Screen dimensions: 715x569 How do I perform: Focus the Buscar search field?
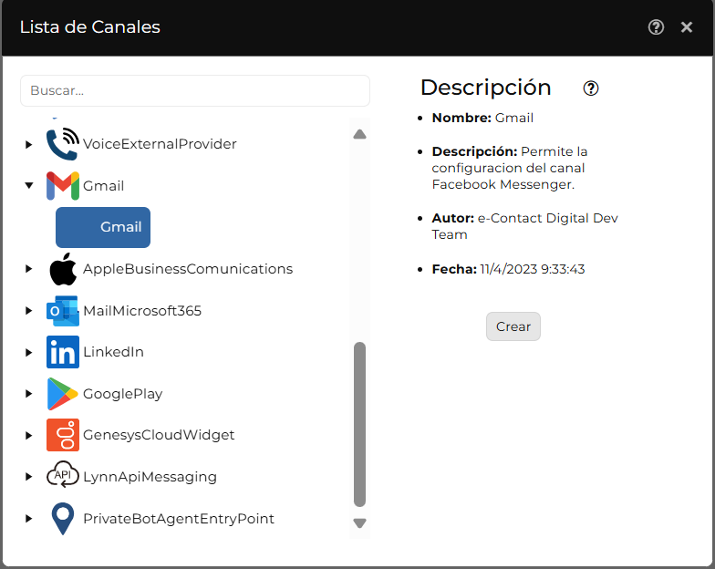tap(195, 91)
